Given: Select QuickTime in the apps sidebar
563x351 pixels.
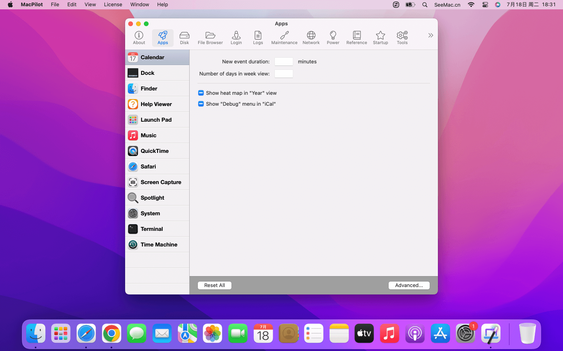Looking at the screenshot, I should [157, 151].
